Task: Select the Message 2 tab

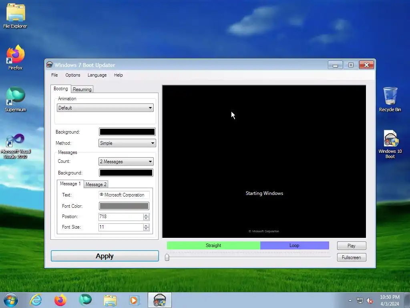Action: 96,184
